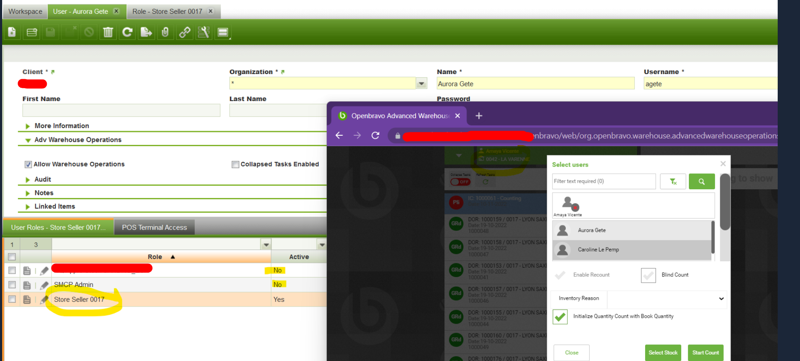Select all rows with the header checkbox

pyautogui.click(x=12, y=257)
